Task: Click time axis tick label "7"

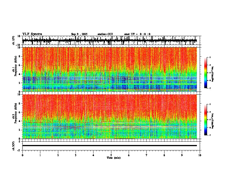Action: point(147,155)
